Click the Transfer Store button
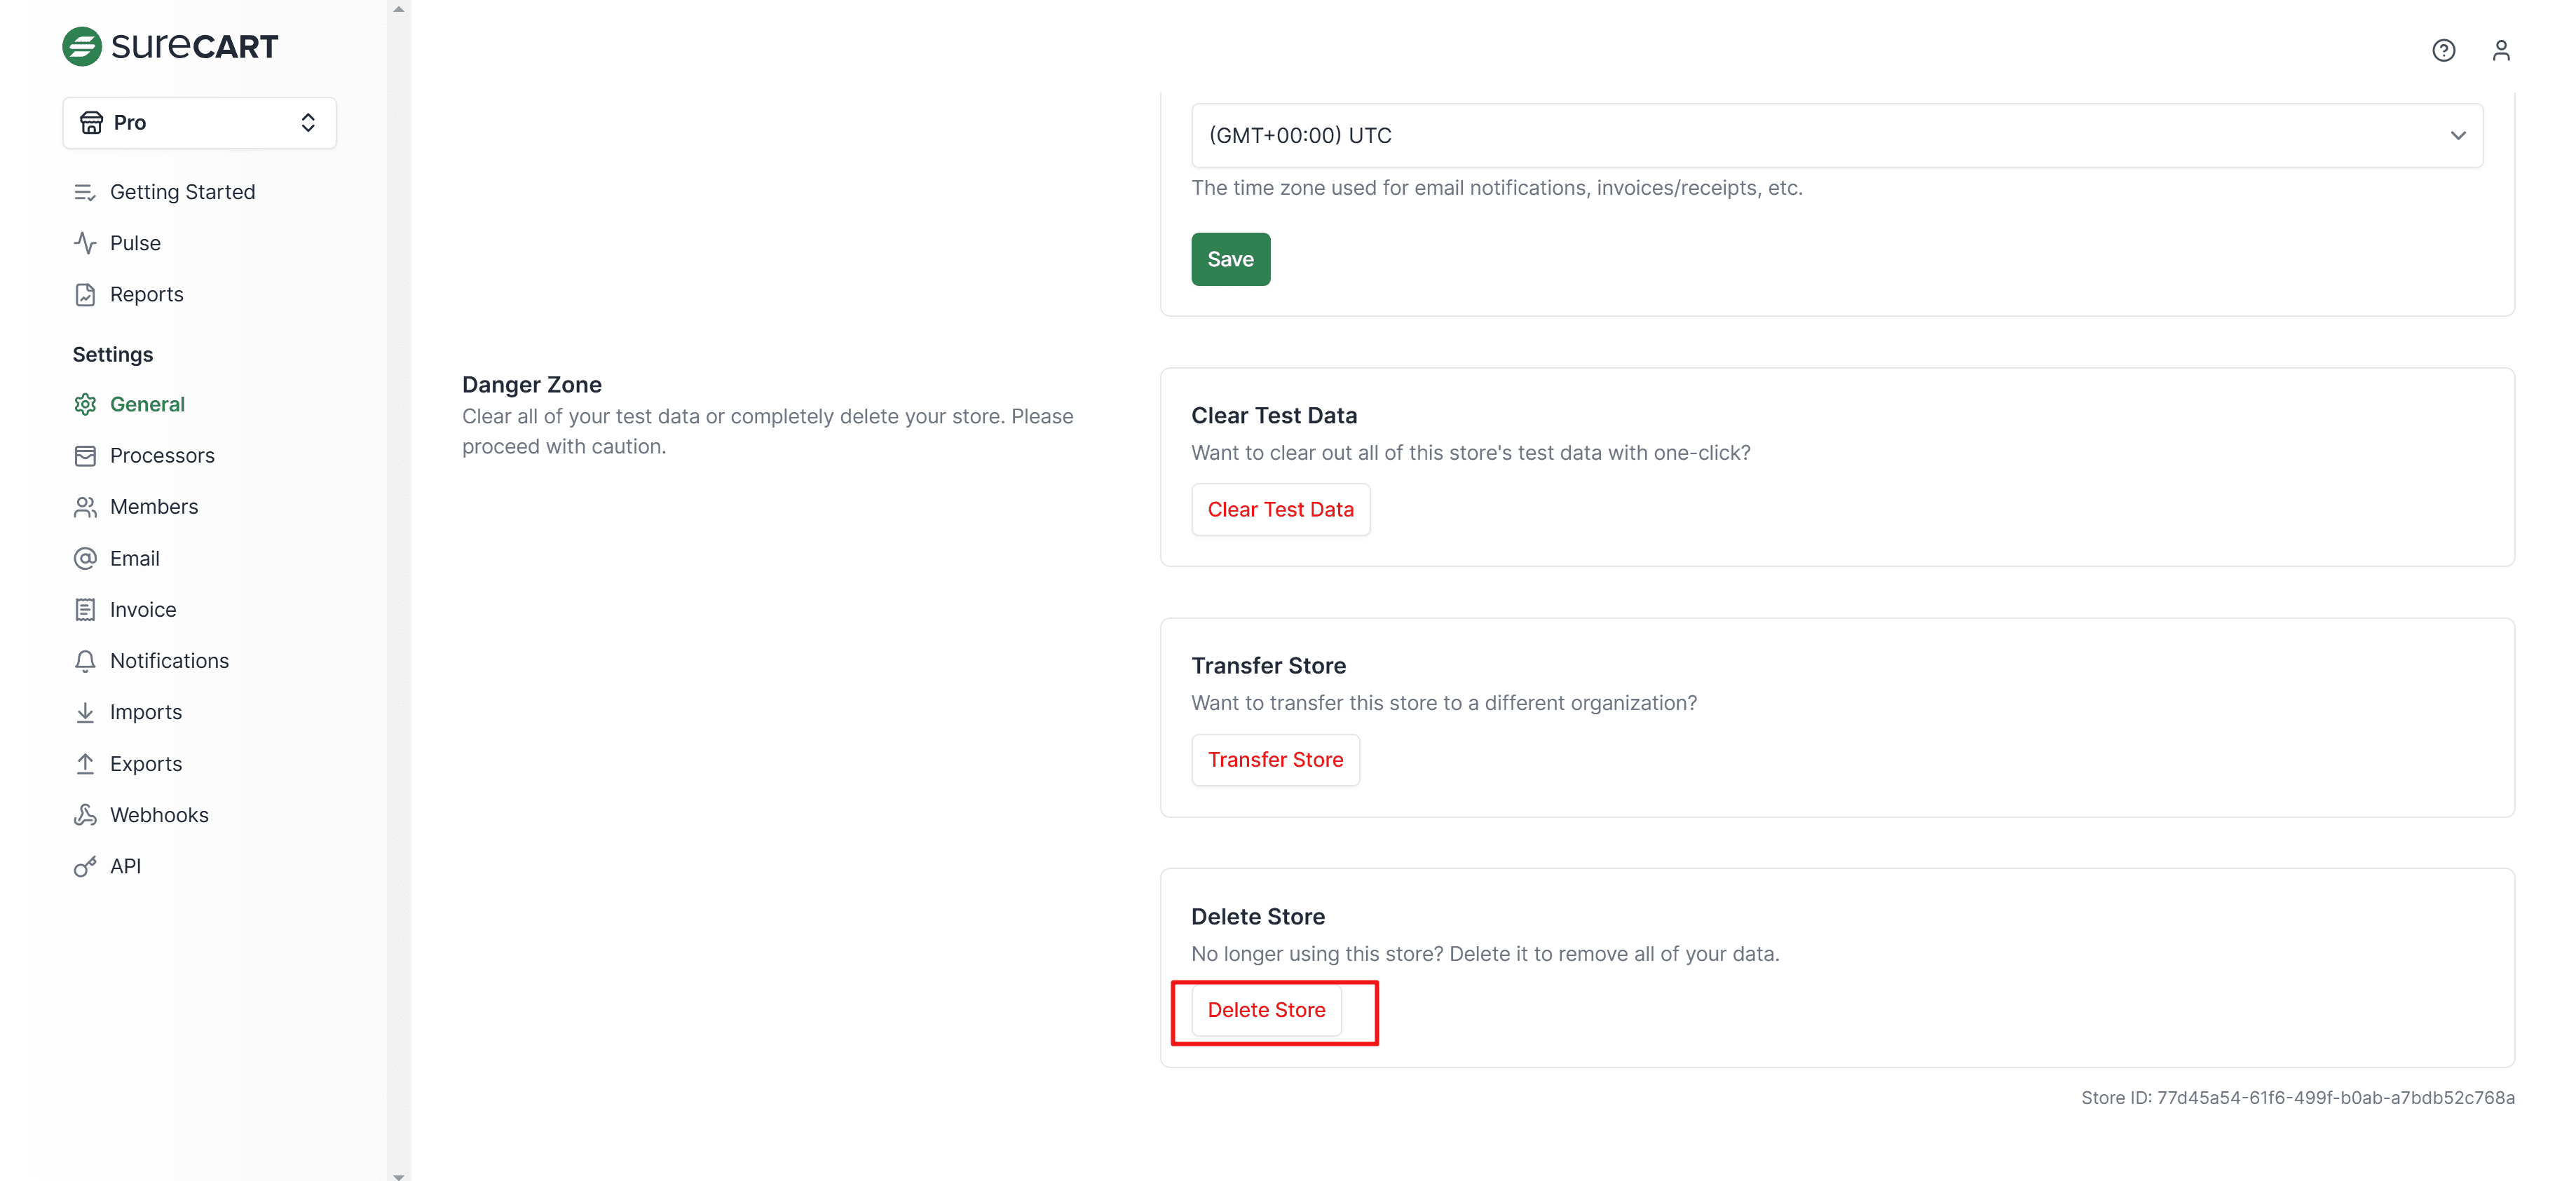The width and height of the screenshot is (2576, 1181). point(1275,760)
